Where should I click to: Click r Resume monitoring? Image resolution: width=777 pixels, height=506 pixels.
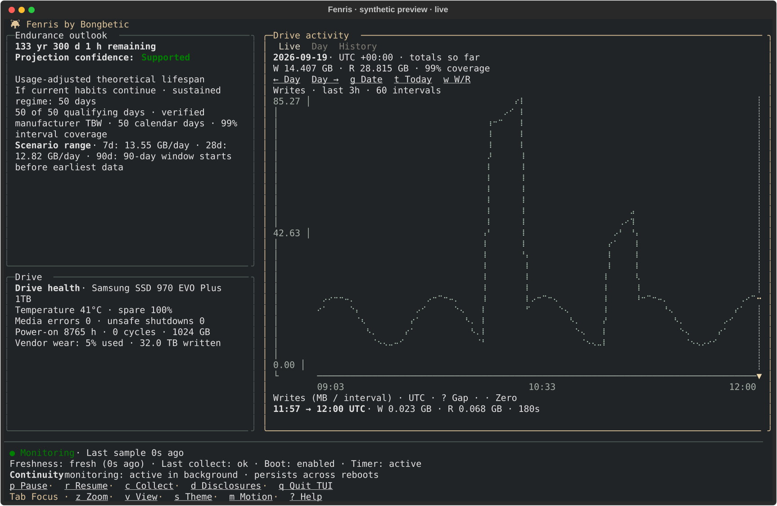[86, 486]
